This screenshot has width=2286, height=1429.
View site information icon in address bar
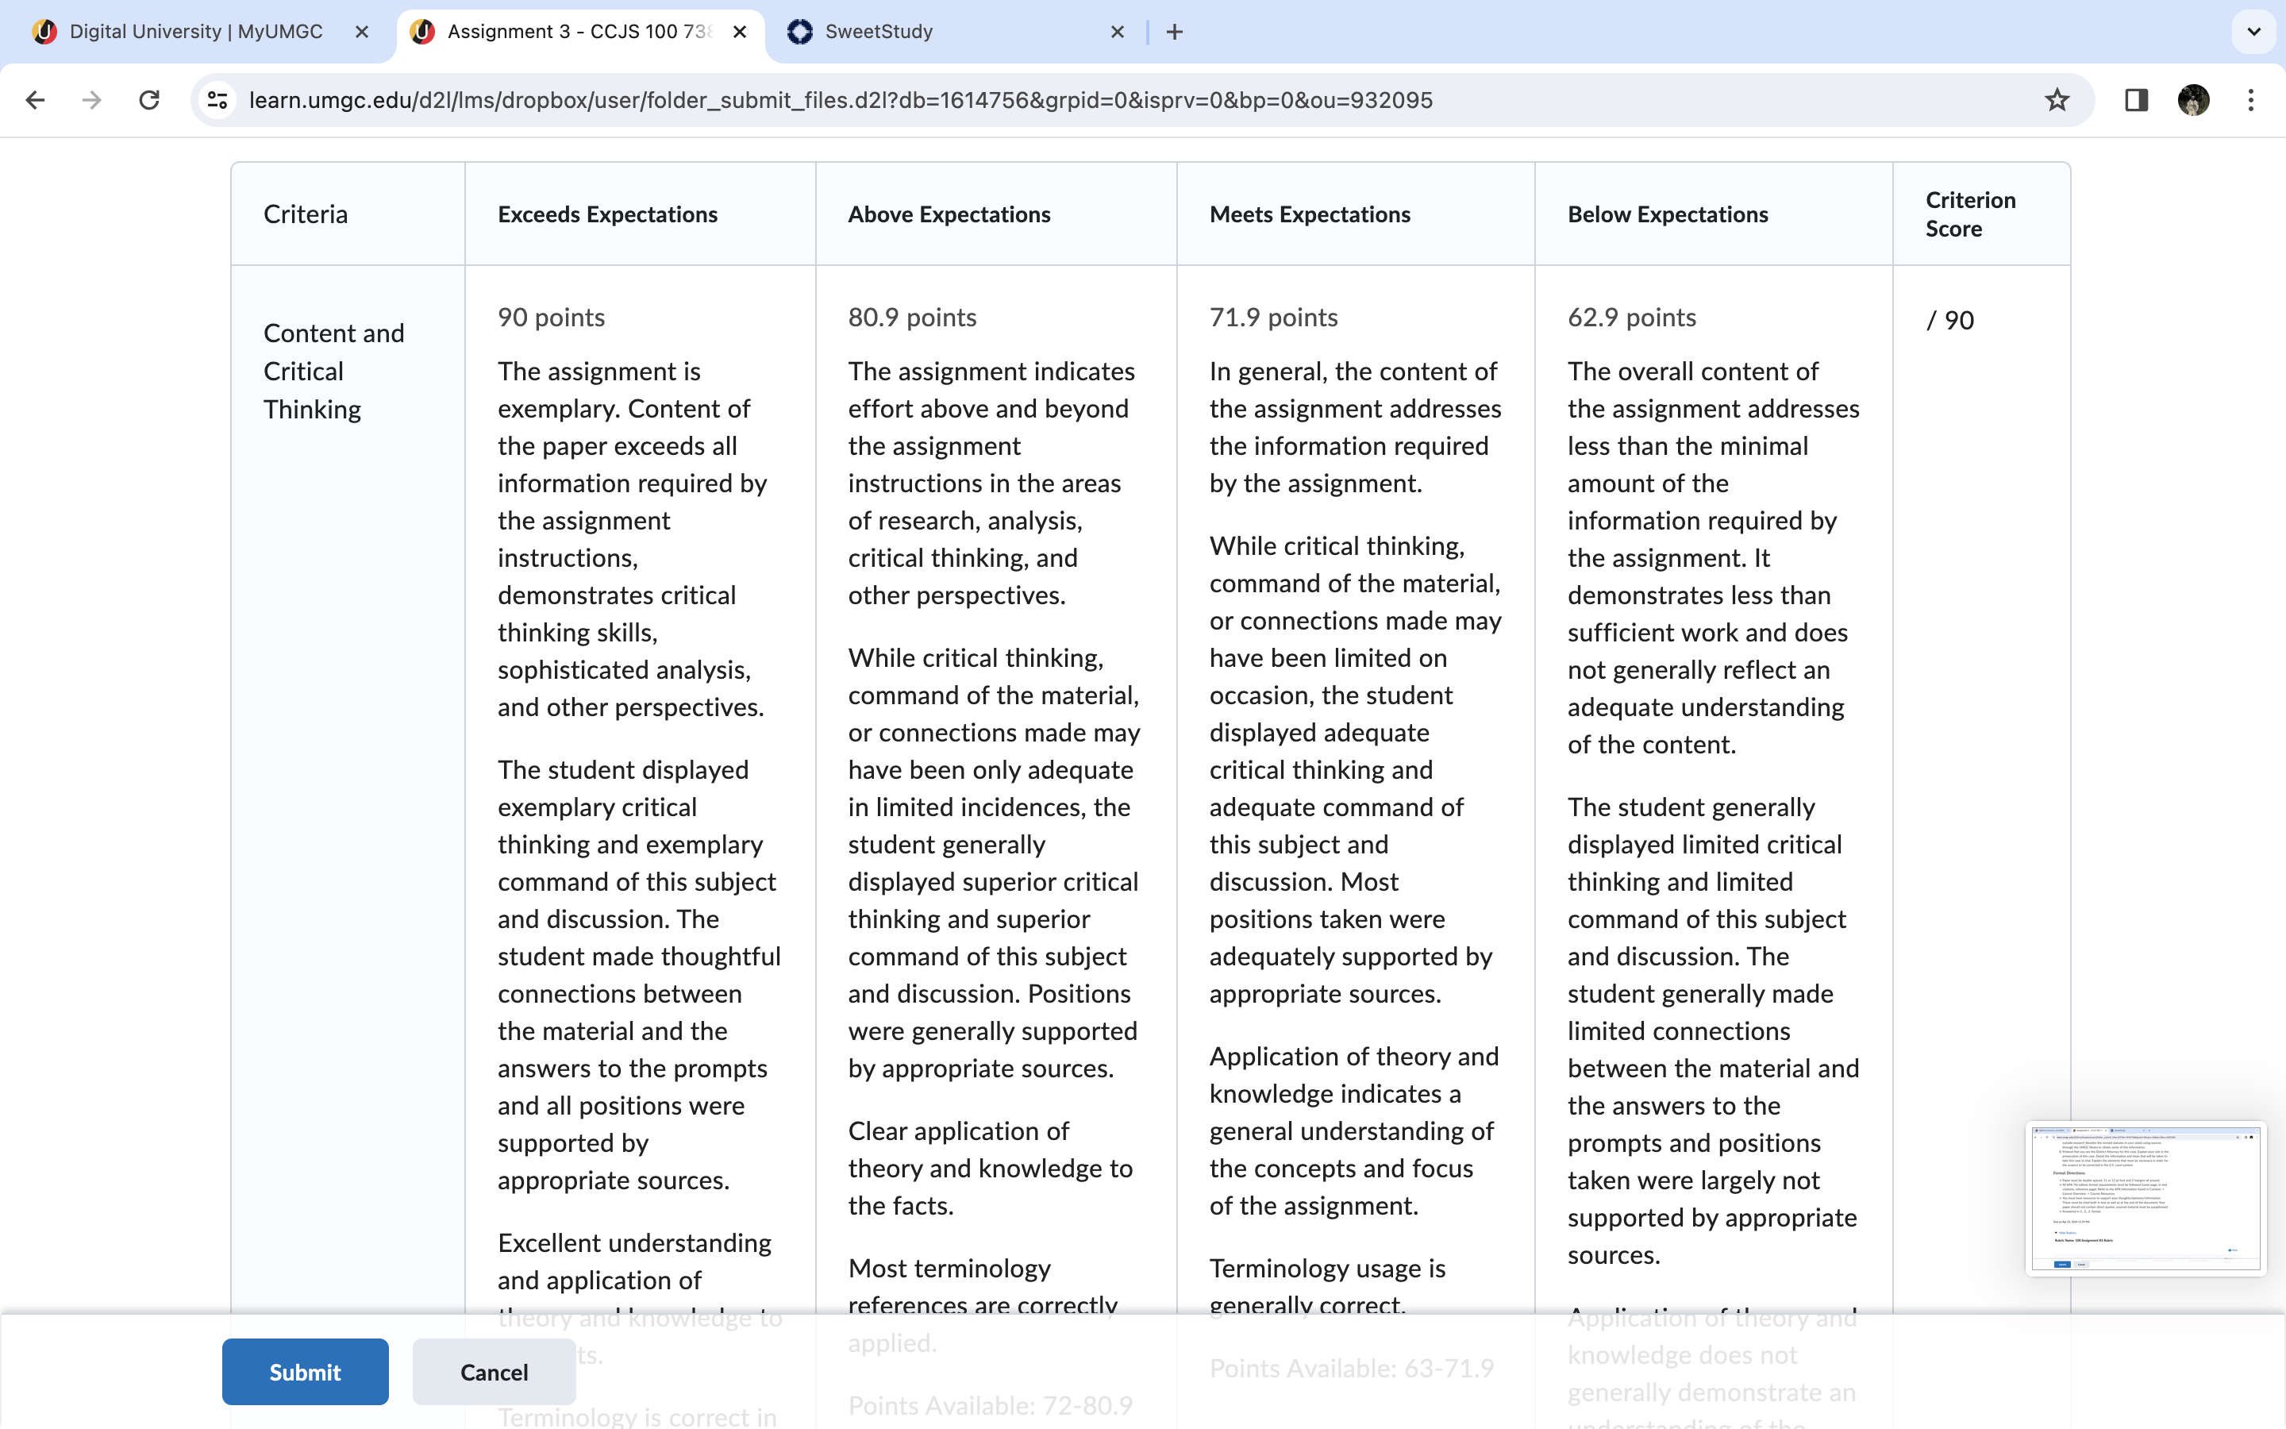(x=218, y=100)
